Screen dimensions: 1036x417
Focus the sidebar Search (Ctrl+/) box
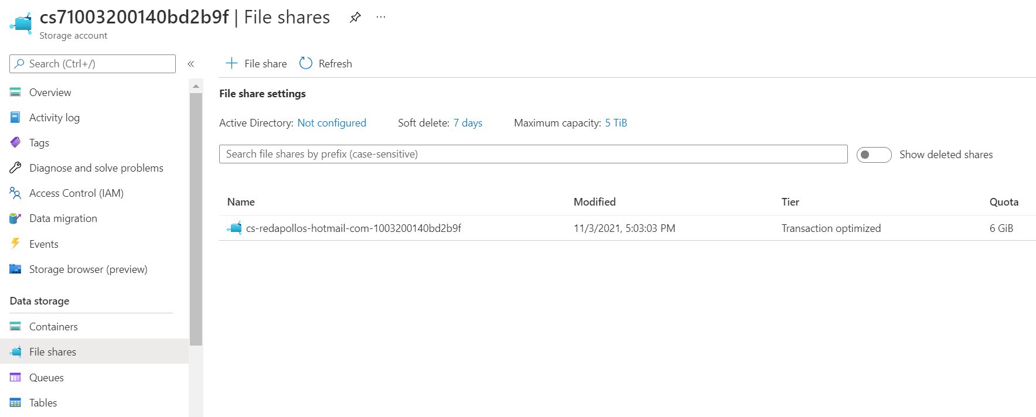point(93,64)
